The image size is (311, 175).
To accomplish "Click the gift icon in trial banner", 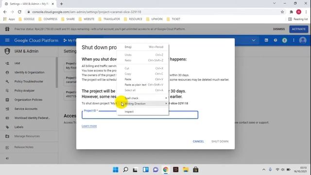I will tap(7, 29).
